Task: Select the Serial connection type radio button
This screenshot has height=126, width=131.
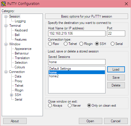Action: [x=112, y=44]
